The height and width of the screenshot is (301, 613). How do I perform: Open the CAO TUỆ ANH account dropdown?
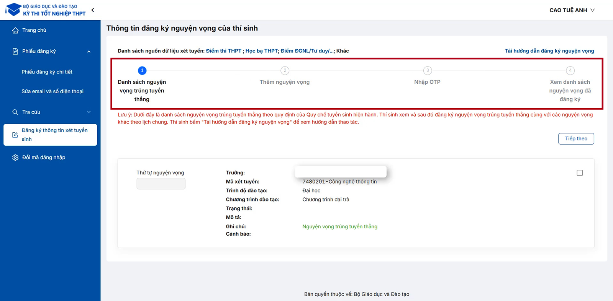pos(572,10)
